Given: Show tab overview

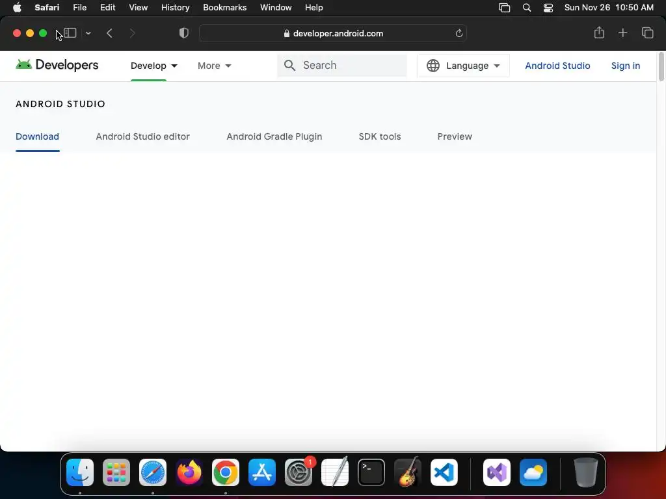Looking at the screenshot, I should pos(647,32).
